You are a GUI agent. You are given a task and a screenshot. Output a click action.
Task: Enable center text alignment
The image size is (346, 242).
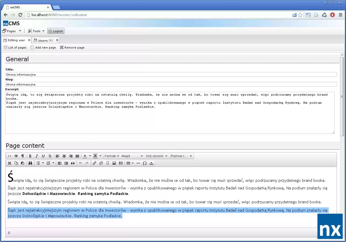pyautogui.click(x=64, y=156)
